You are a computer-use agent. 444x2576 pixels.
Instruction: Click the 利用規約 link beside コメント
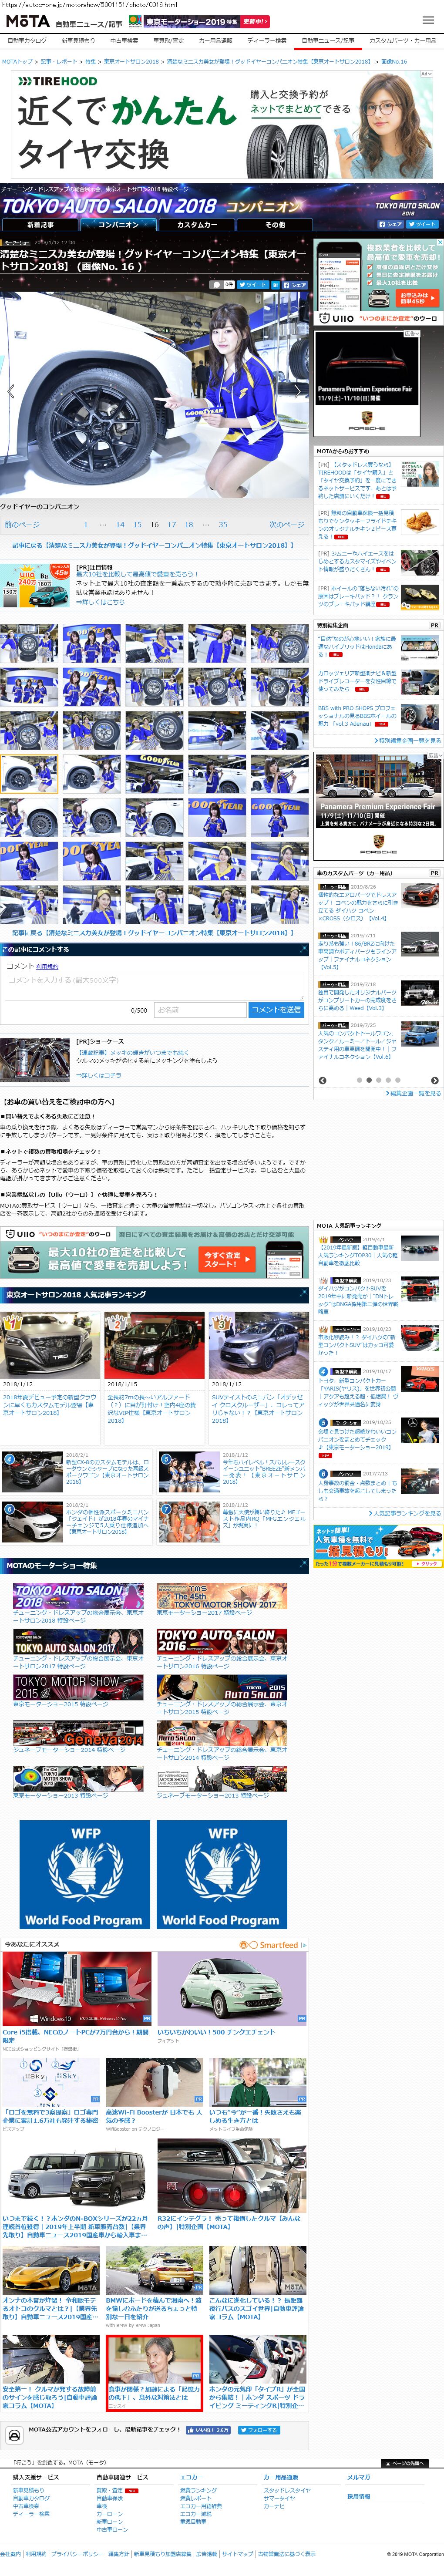[47, 967]
